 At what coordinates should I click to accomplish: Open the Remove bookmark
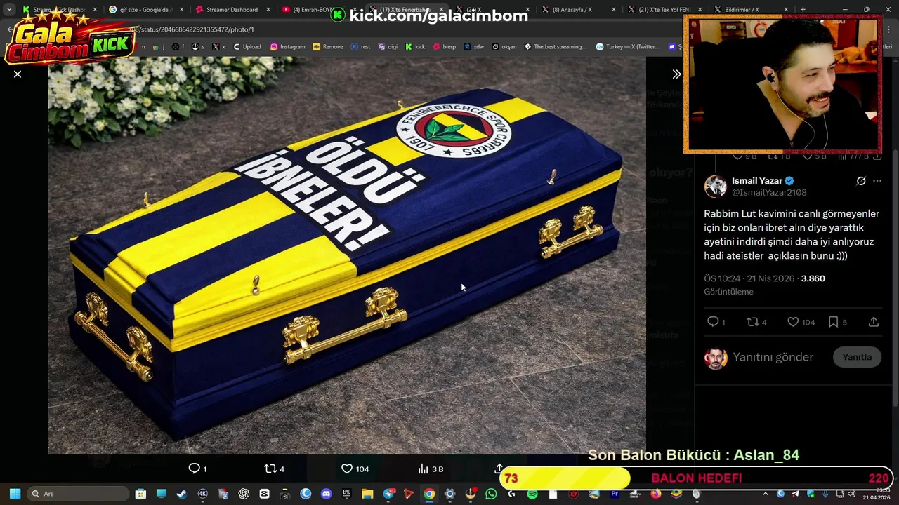click(x=328, y=47)
